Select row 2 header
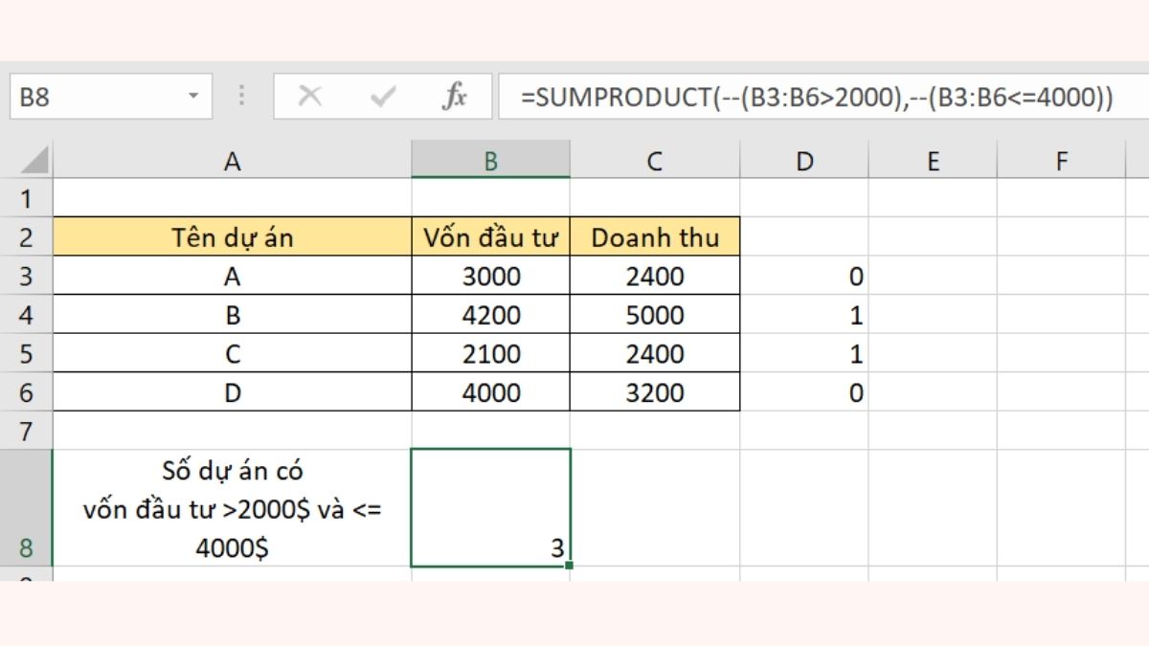The image size is (1149, 646). point(26,237)
